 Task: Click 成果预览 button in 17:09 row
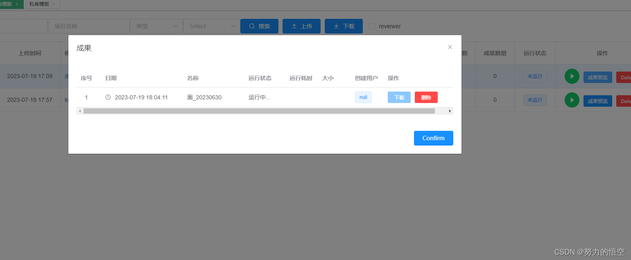click(x=598, y=77)
